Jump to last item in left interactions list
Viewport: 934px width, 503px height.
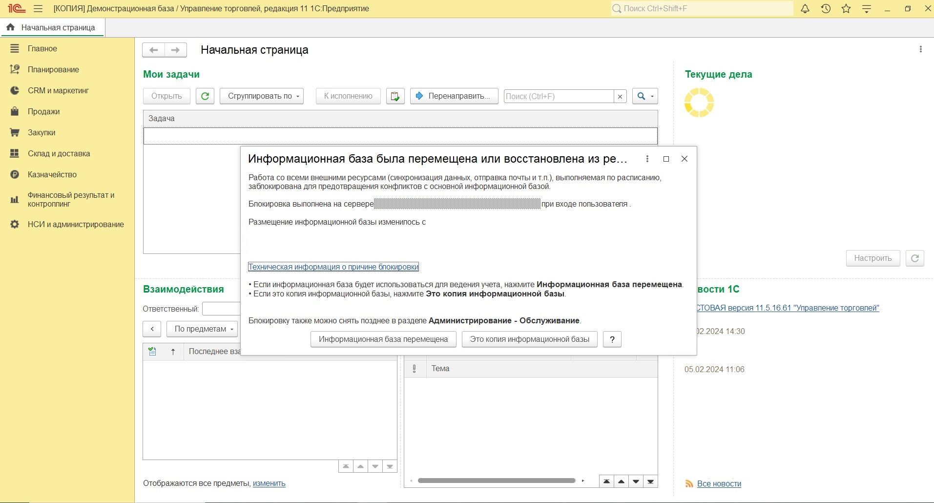click(x=390, y=466)
